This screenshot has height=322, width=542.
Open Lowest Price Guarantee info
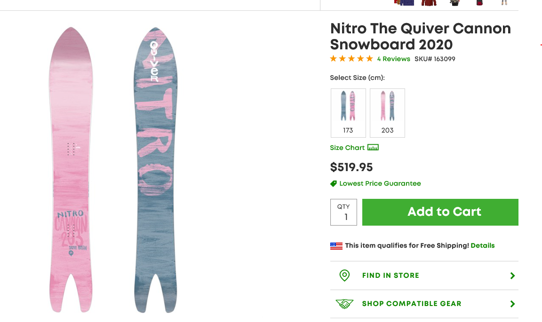coord(380,183)
